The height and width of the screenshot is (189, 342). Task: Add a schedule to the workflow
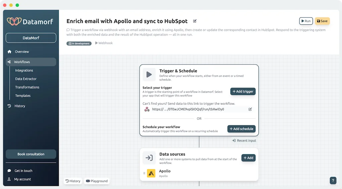click(x=241, y=129)
